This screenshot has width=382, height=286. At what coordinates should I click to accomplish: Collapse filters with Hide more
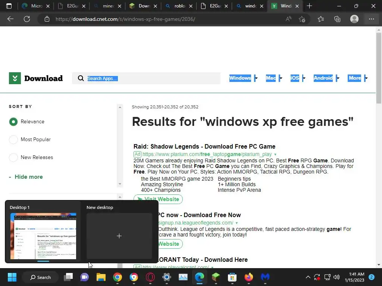coord(26,177)
